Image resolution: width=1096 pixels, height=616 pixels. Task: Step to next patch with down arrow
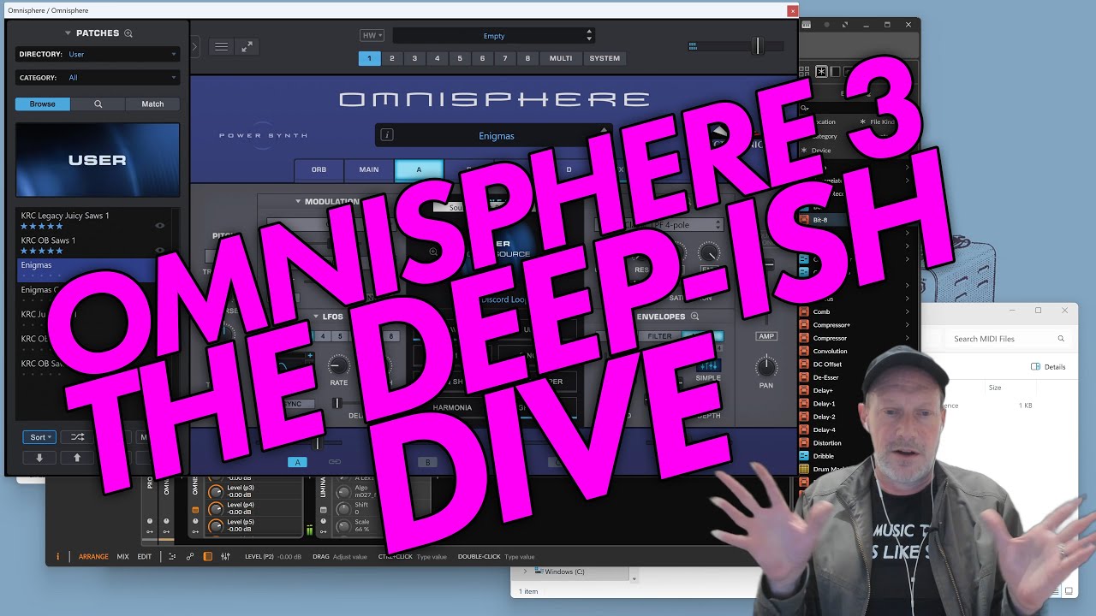coord(39,458)
